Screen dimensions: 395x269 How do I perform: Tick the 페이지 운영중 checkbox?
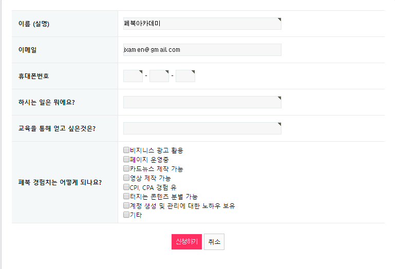(126, 160)
